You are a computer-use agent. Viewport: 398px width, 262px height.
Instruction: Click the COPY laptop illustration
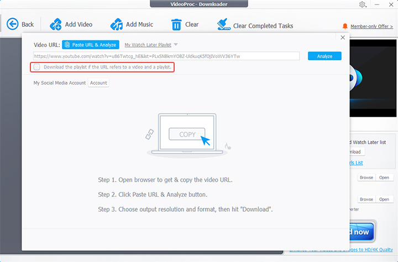click(187, 134)
